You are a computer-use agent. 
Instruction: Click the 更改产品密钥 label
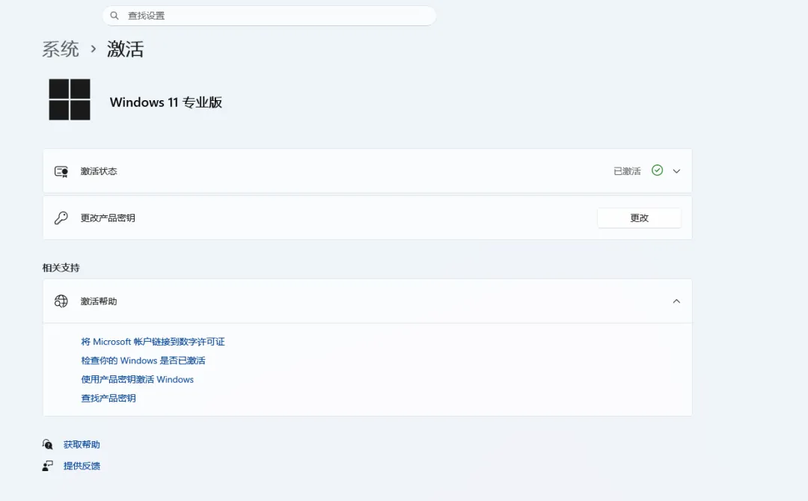(x=108, y=218)
